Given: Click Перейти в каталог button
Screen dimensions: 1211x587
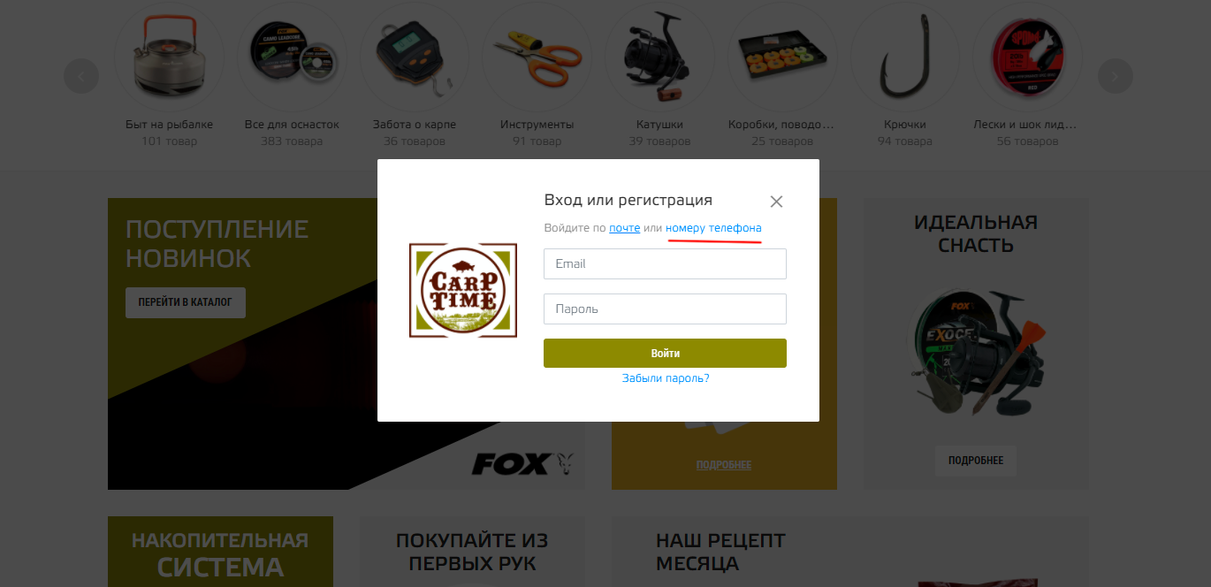Looking at the screenshot, I should [186, 302].
